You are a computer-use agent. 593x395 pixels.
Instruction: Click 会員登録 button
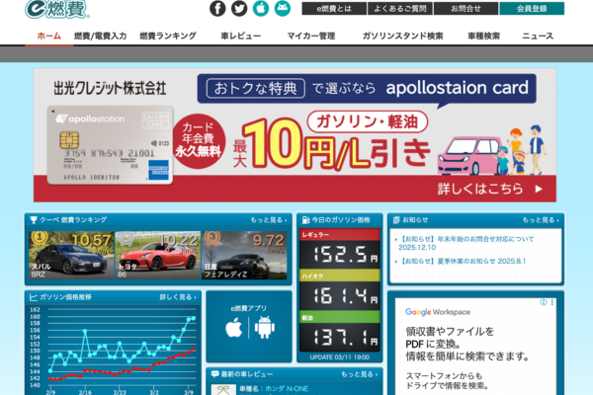point(532,8)
